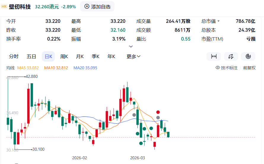Select the 月K chart tab
The height and width of the screenshot is (164, 264).
click(x=80, y=57)
